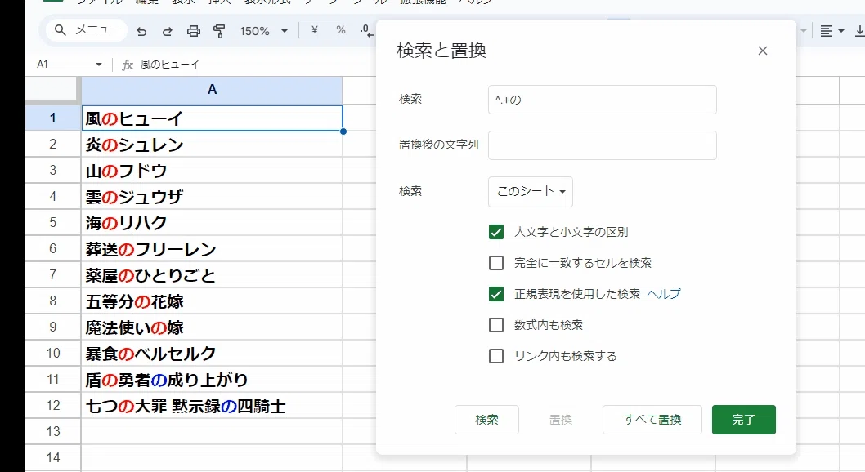This screenshot has width=865, height=472.
Task: Uncheck 大文字と小文字の区別 checkbox
Action: pos(496,232)
